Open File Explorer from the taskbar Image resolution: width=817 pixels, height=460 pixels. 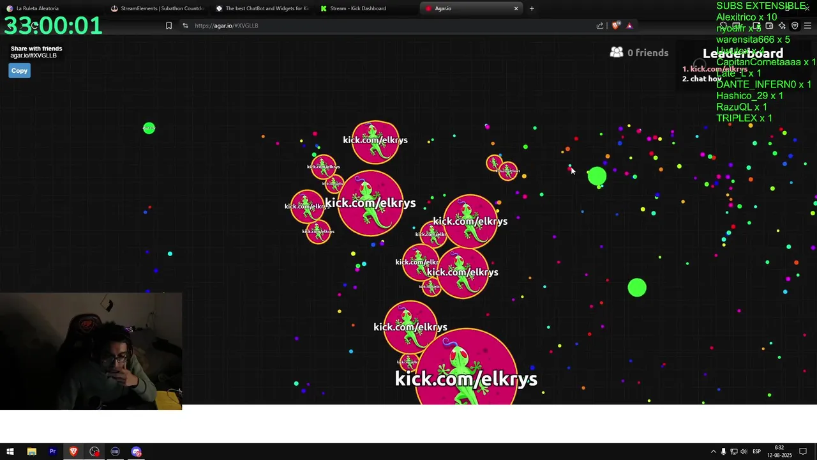(x=31, y=452)
